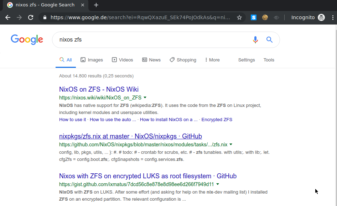Click the 'About 14.800 results' count text
Image resolution: width=337 pixels, height=206 pixels.
96,76
